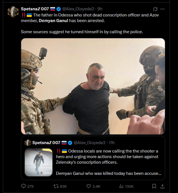Open the quoted post about Odessa locals

pyautogui.click(x=93, y=158)
